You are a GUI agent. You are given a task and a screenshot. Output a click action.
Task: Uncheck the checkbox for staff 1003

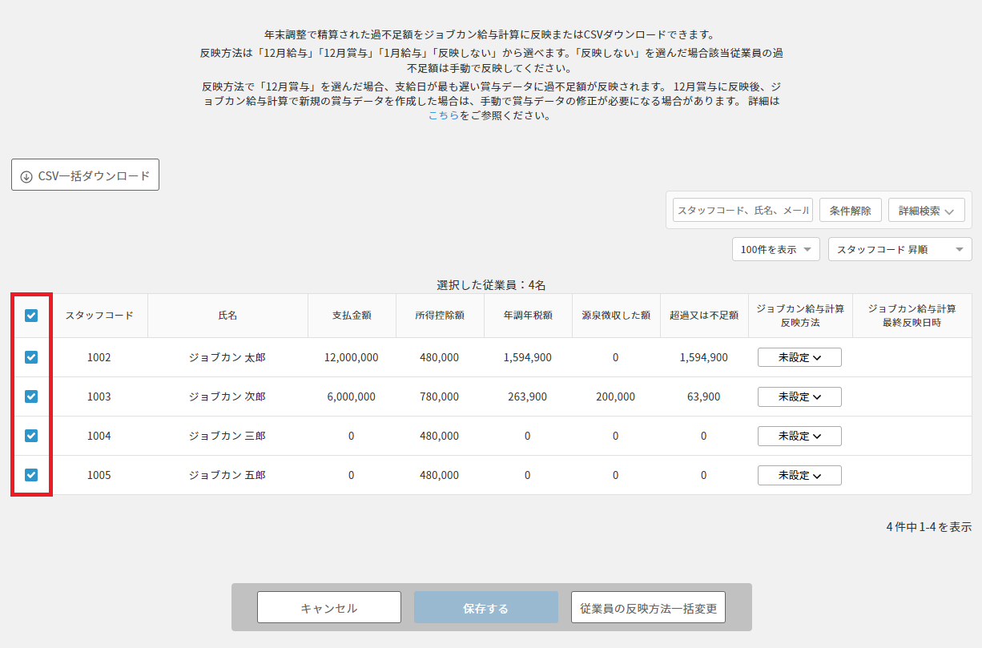31,396
